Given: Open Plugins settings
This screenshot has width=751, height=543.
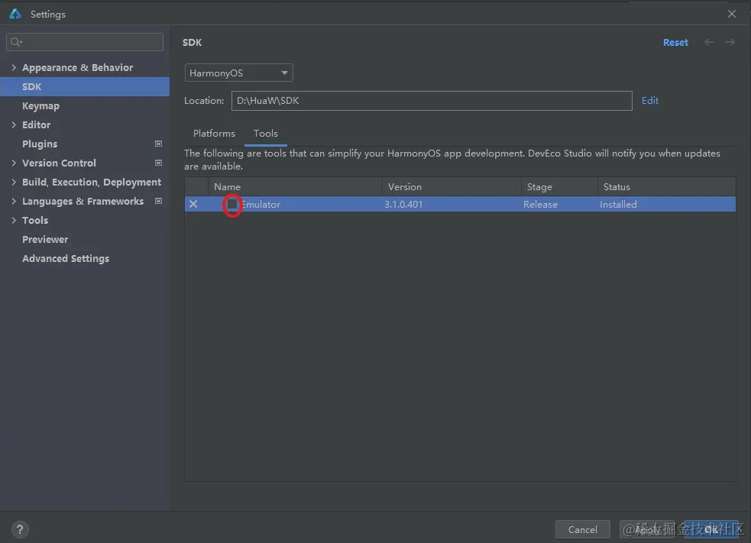Looking at the screenshot, I should click(x=40, y=144).
